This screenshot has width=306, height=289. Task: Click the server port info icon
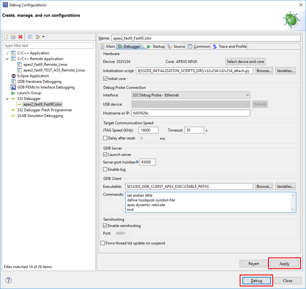click(138, 162)
